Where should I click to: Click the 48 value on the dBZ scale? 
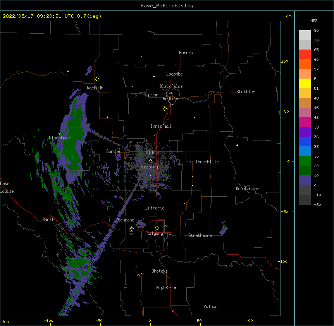tap(316, 98)
